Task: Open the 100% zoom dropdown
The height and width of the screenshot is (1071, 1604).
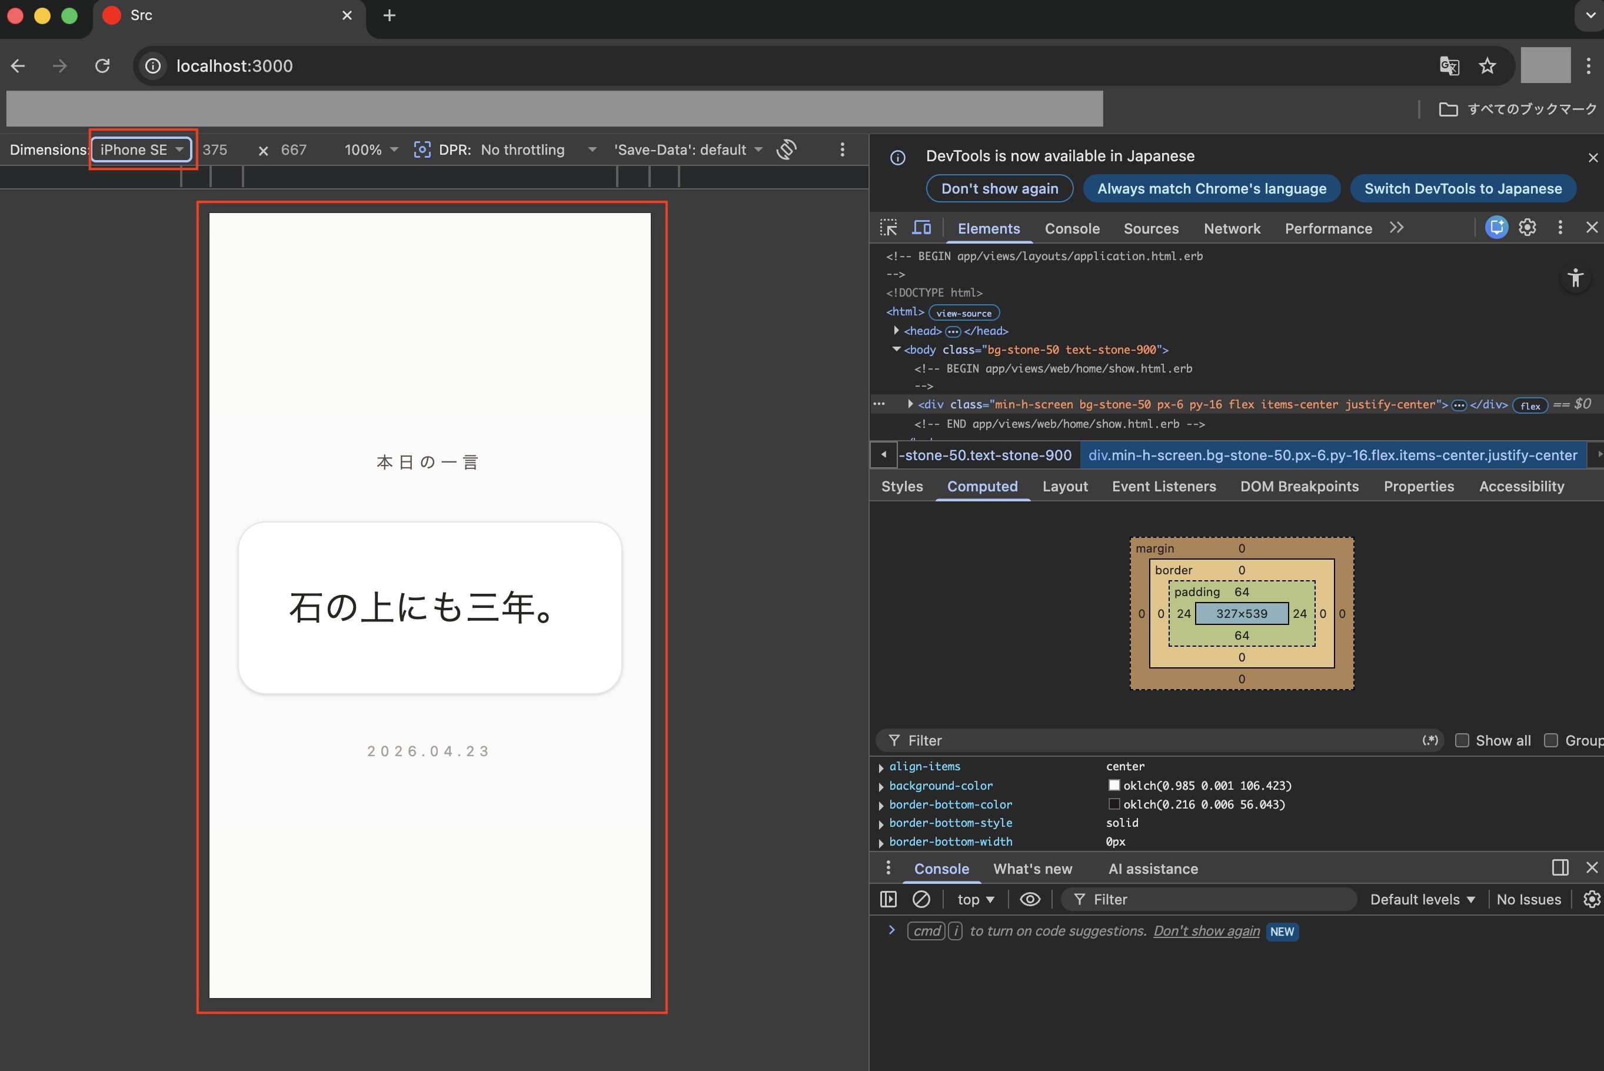Action: pyautogui.click(x=371, y=149)
